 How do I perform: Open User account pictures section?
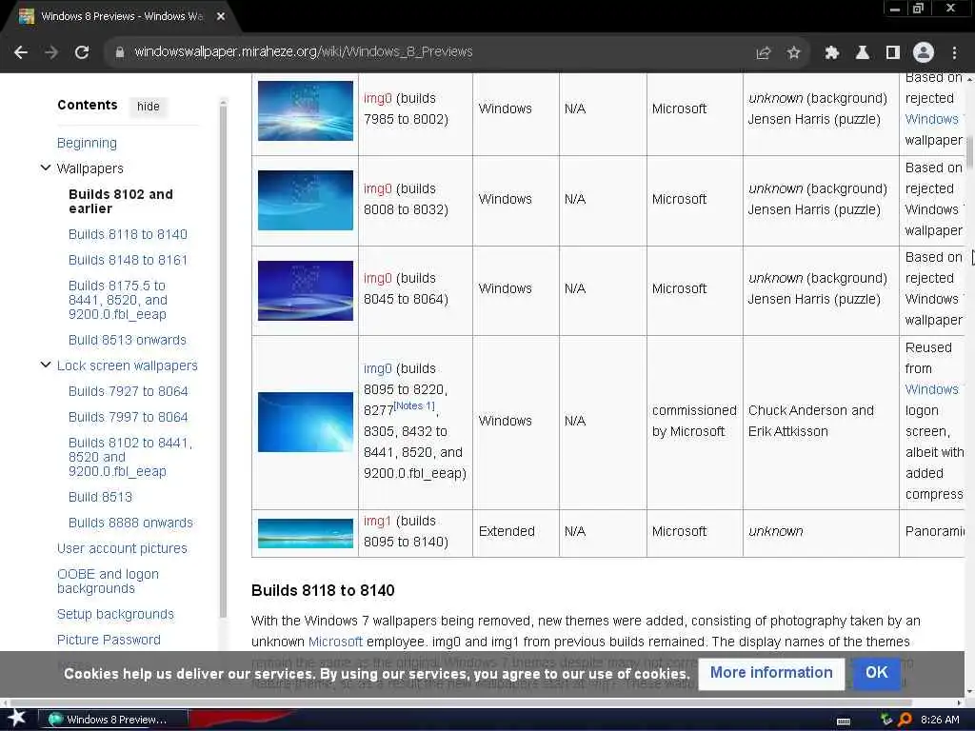[x=122, y=548]
